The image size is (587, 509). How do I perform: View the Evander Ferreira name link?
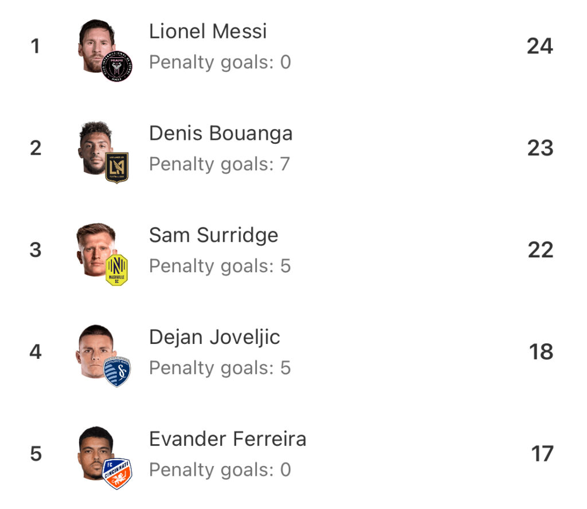228,439
